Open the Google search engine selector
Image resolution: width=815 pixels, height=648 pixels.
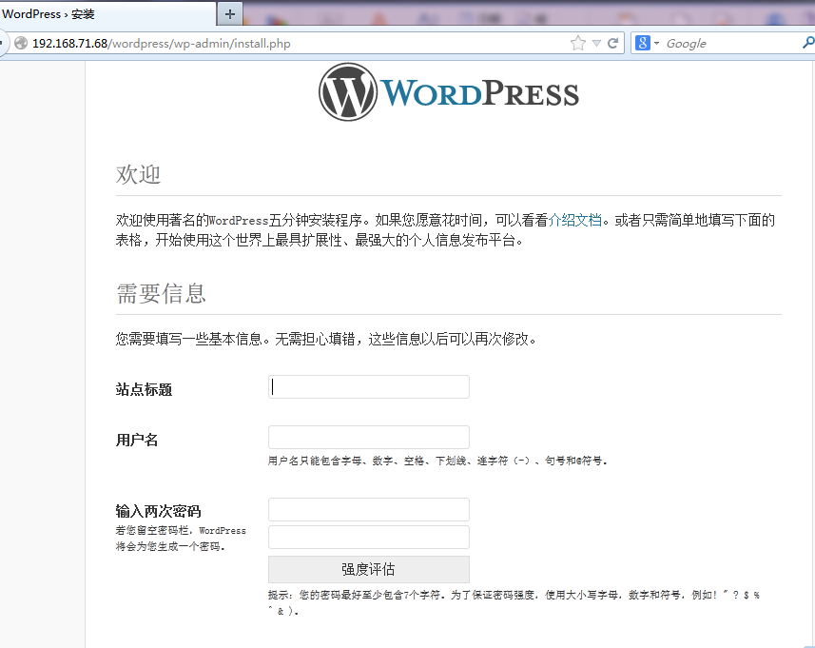[647, 43]
